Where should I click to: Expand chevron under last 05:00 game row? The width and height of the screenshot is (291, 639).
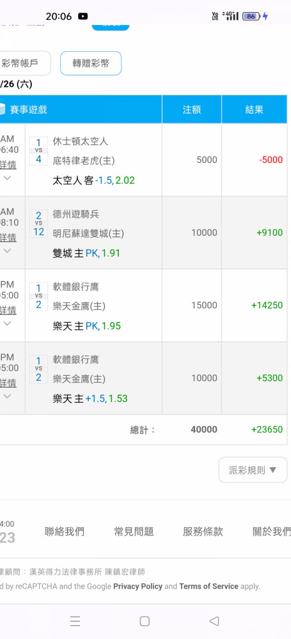point(7,396)
